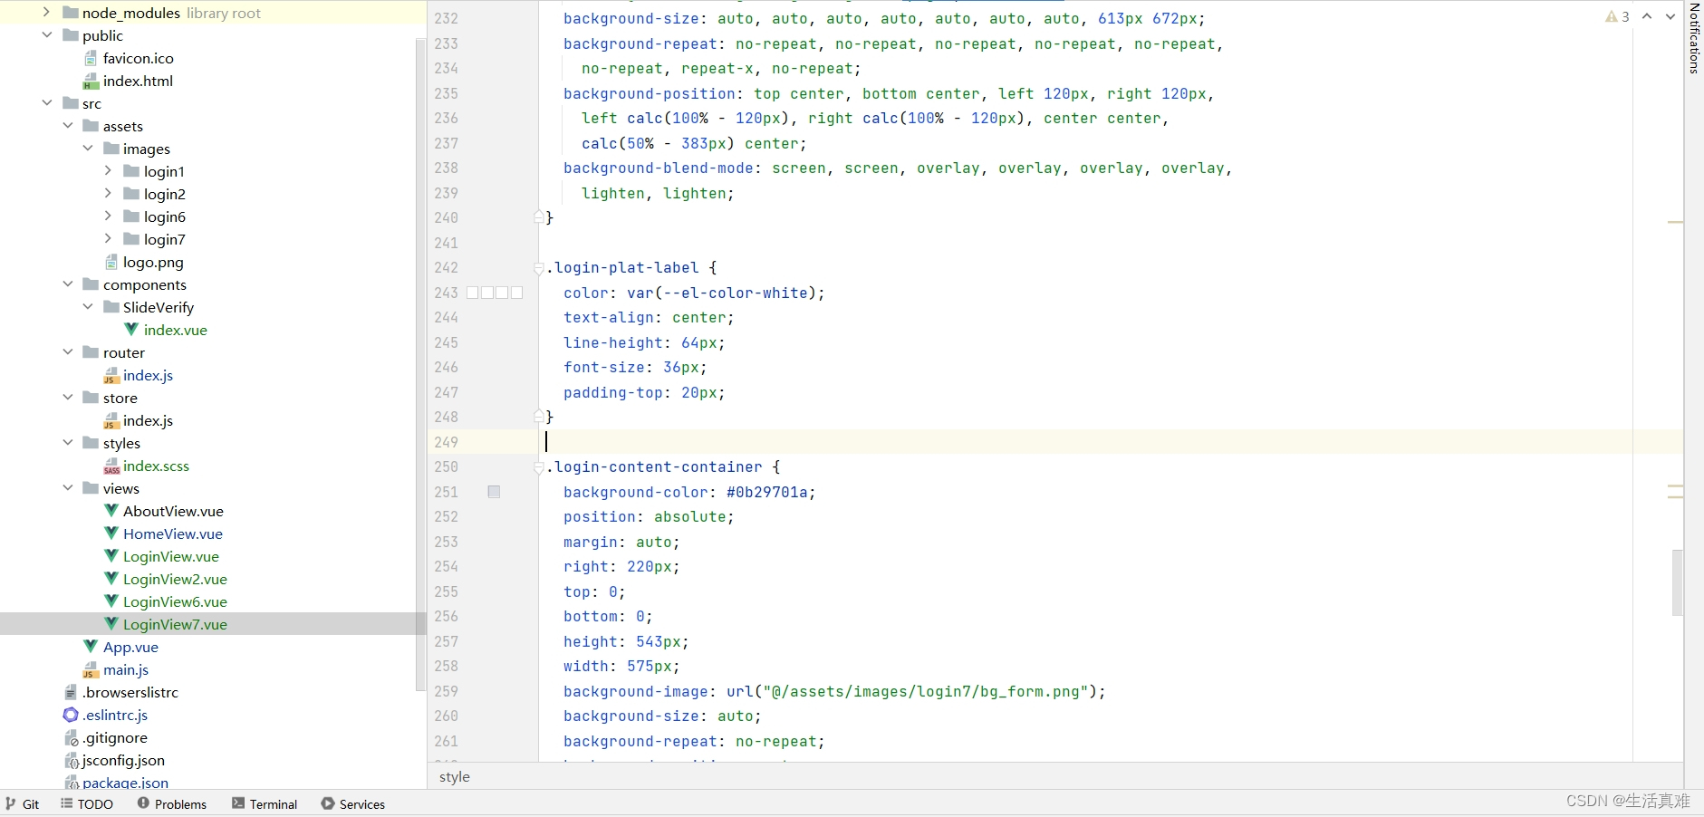Viewport: 1704px width, 817px height.
Task: Collapse the assets folder
Action: coord(68,126)
